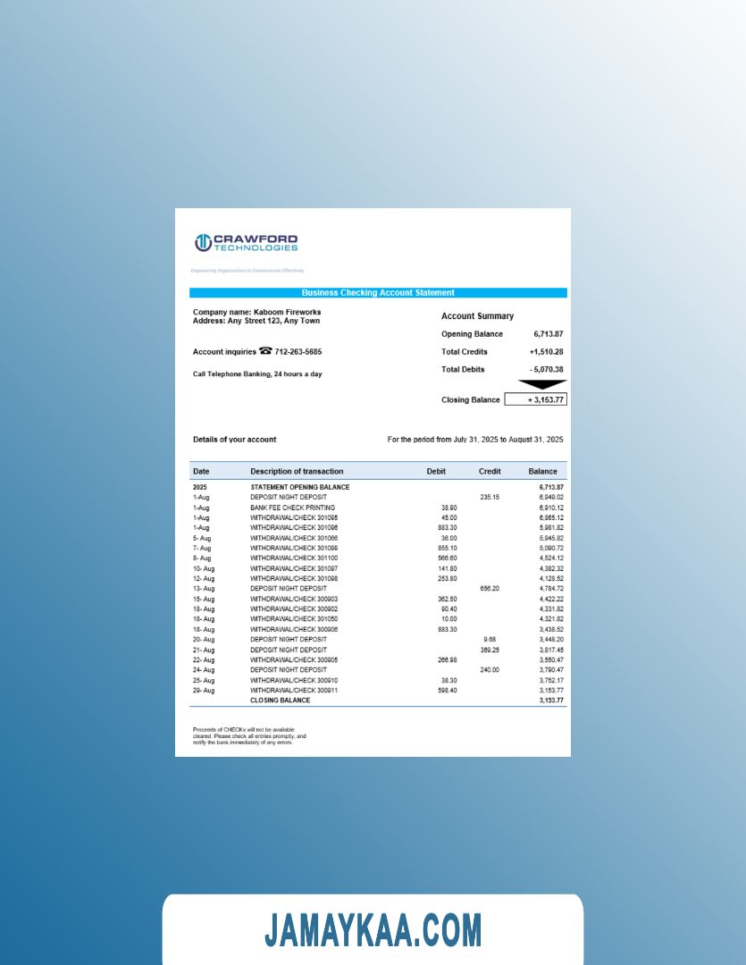Click the Company name Kaboom Fireworks text
The image size is (746, 965).
256,312
